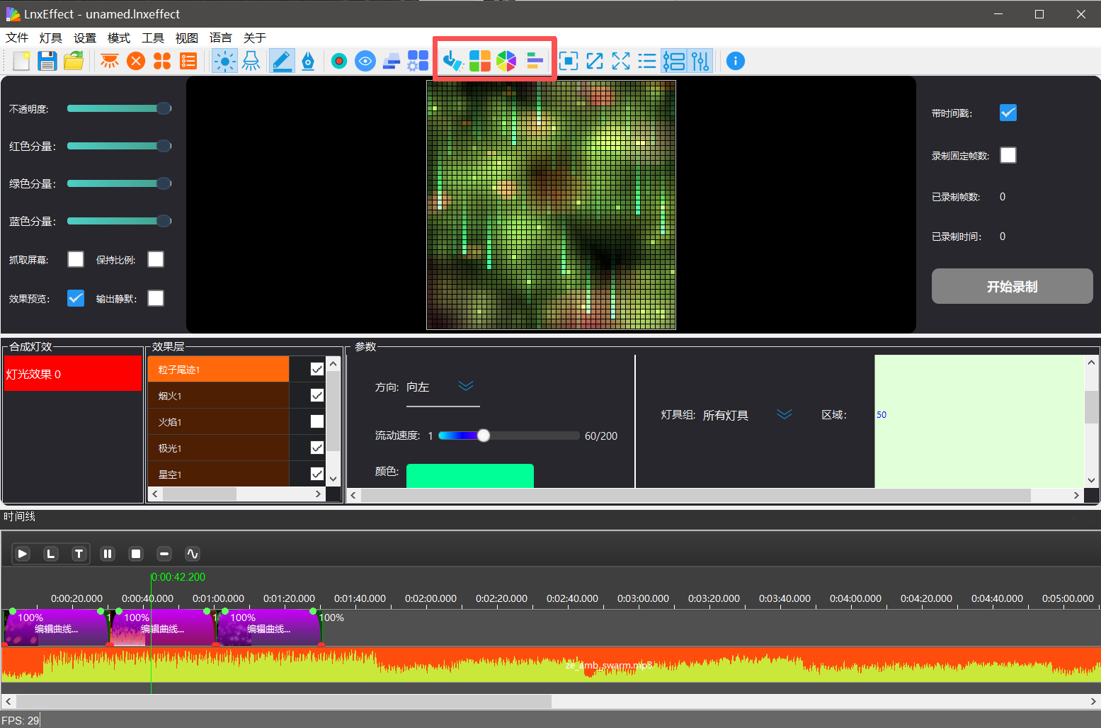
Task: Click the red record dot icon
Action: point(339,62)
